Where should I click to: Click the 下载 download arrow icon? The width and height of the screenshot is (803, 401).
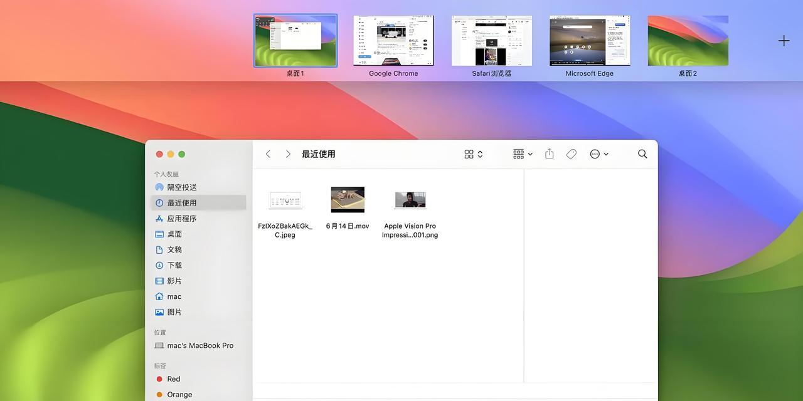point(159,265)
